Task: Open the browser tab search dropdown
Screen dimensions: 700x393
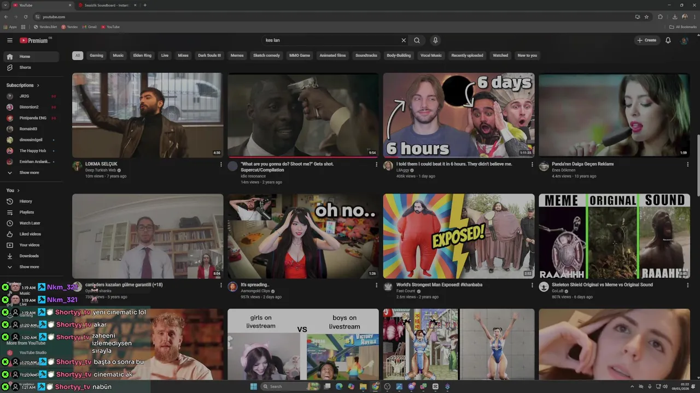Action: [5, 5]
